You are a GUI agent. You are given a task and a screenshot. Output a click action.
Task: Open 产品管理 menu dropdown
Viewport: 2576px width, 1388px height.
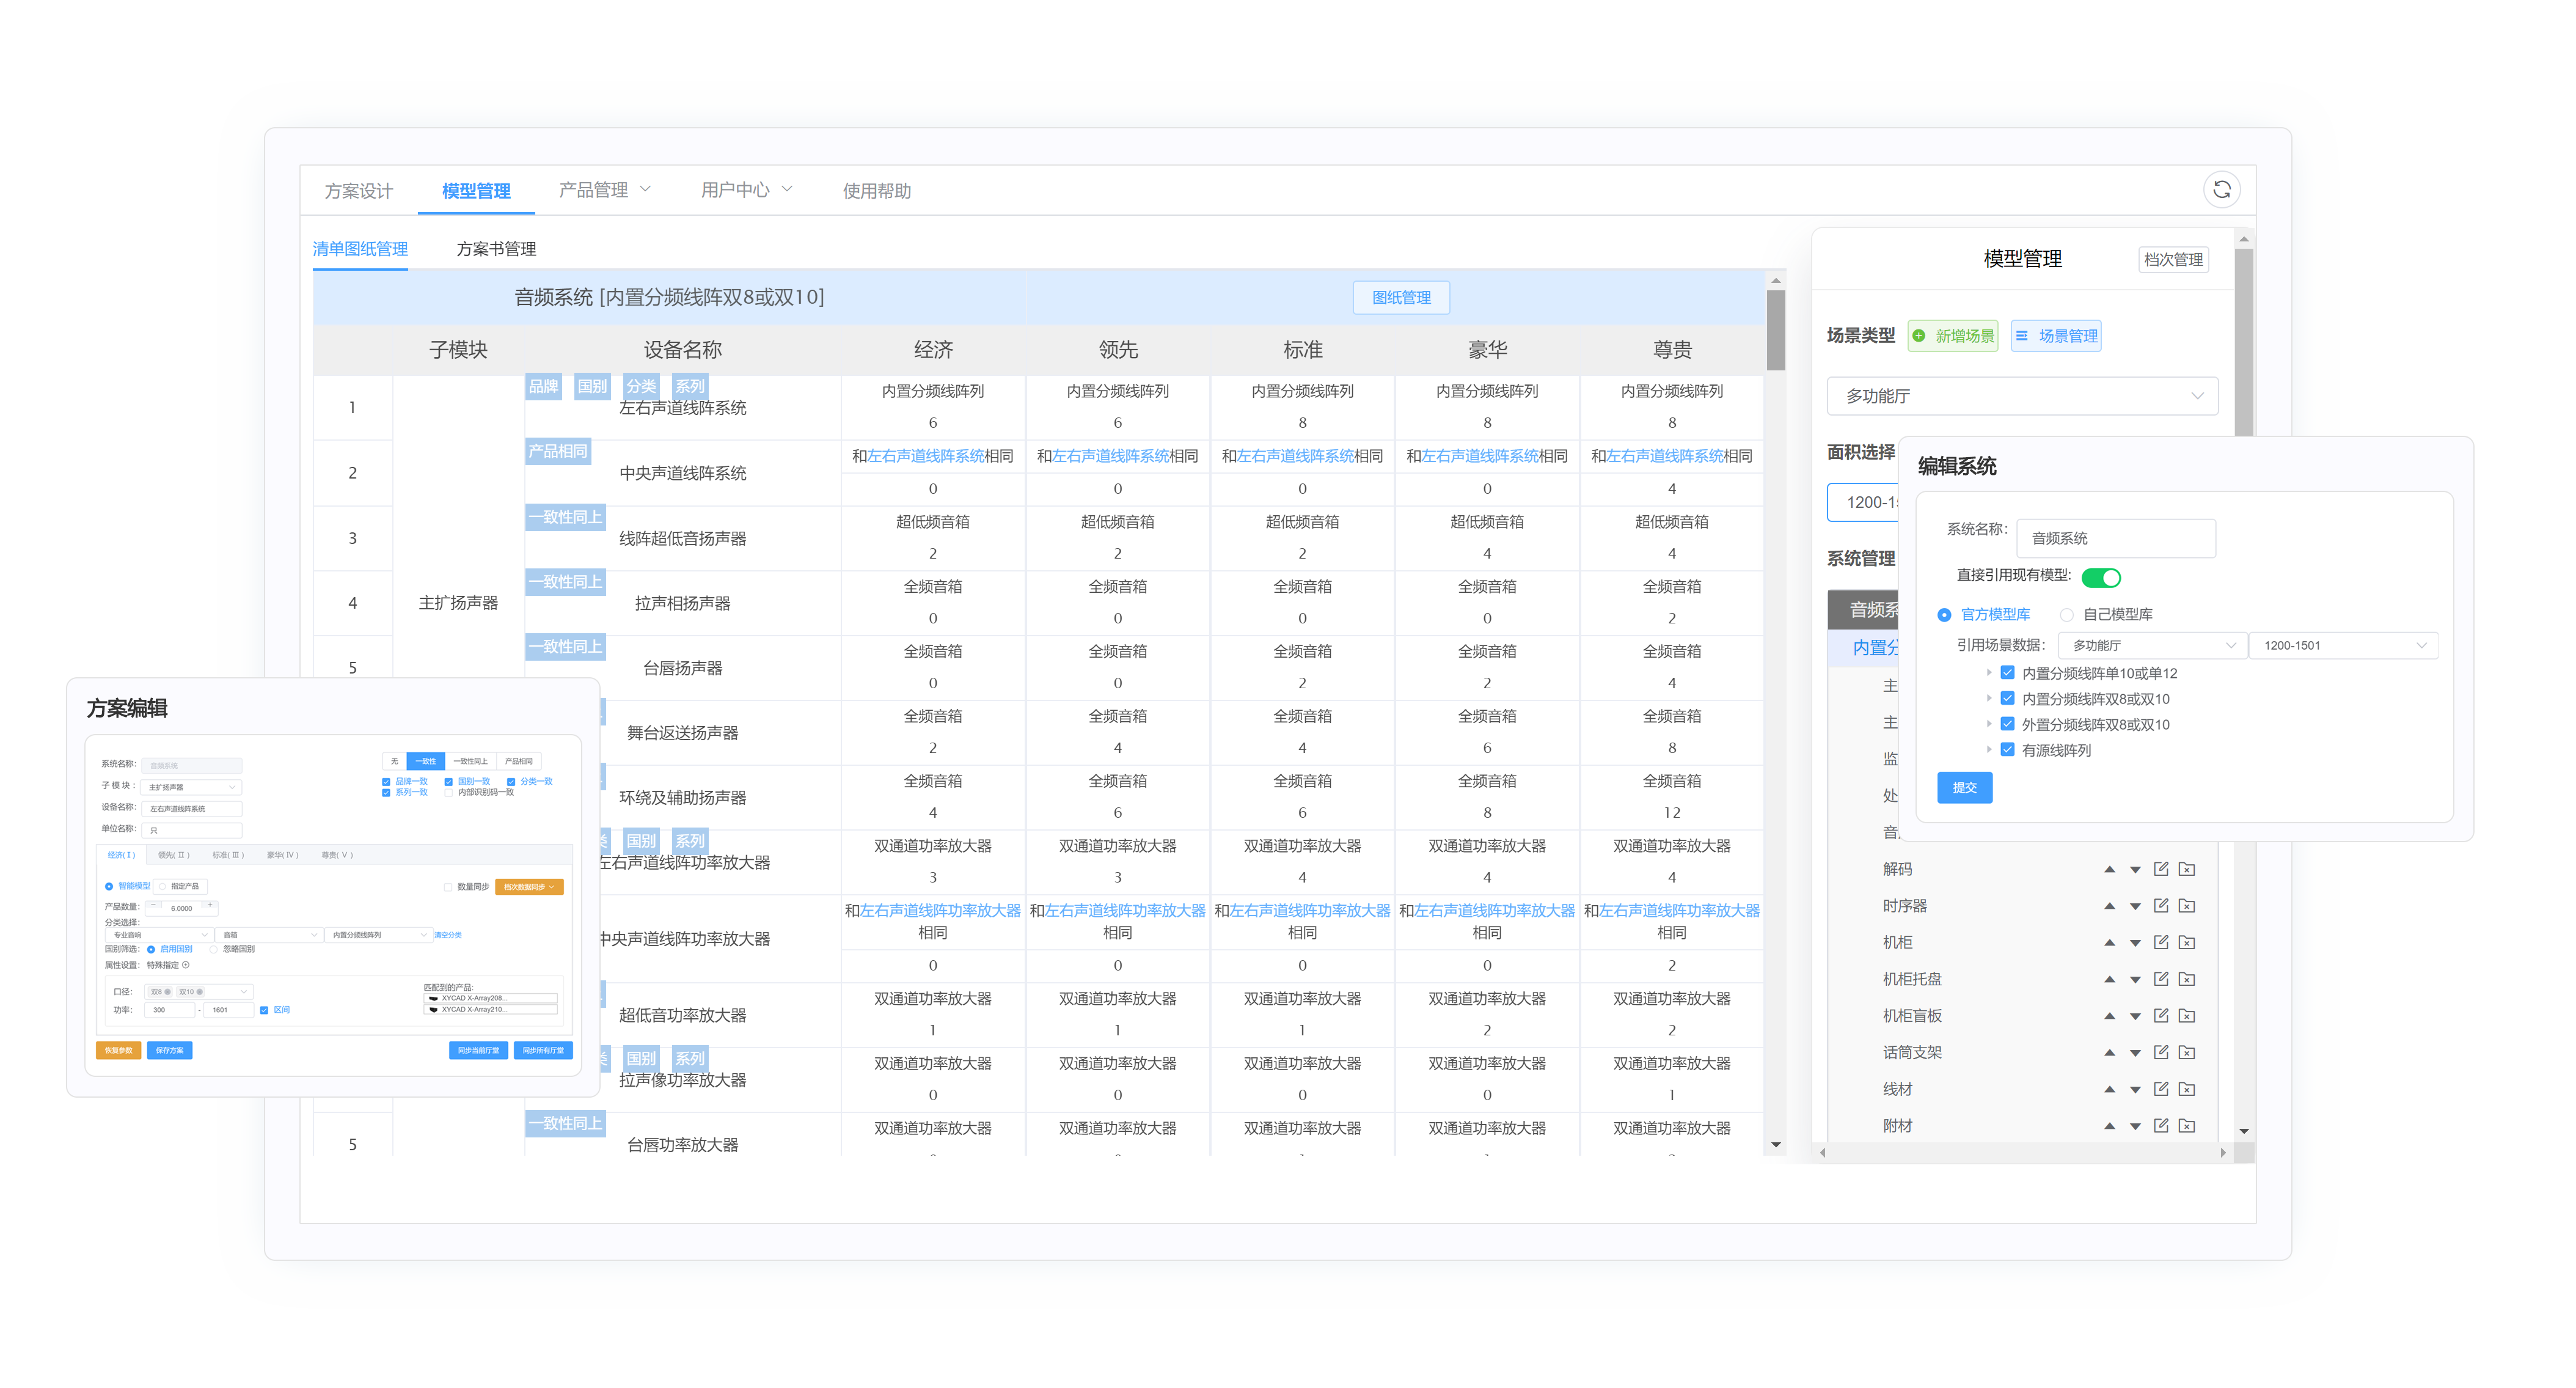click(605, 190)
